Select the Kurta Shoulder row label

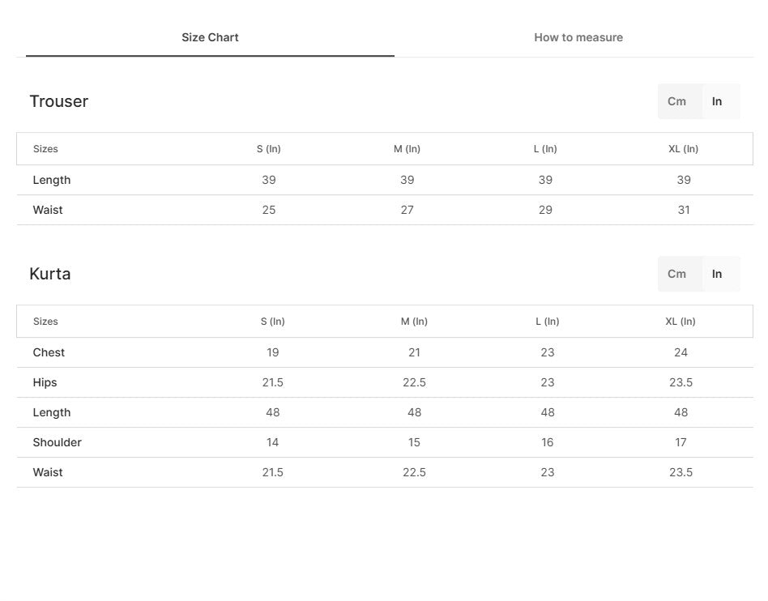57,443
